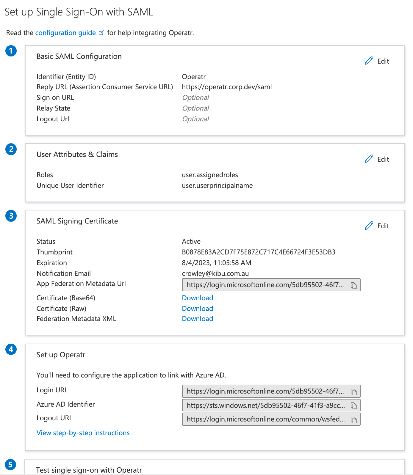The height and width of the screenshot is (475, 413).
Task: Click the Azure AD Identifier field
Action: pos(271,405)
